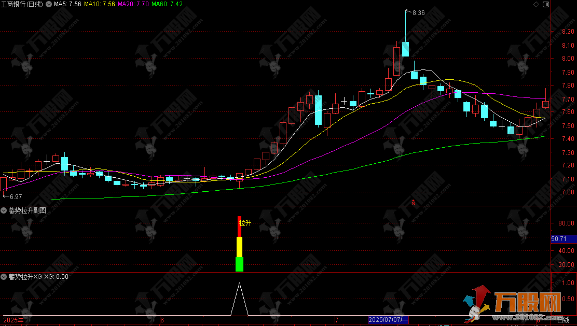Click the 日线 period label at bottom right
The image size is (577, 326).
pos(564,320)
